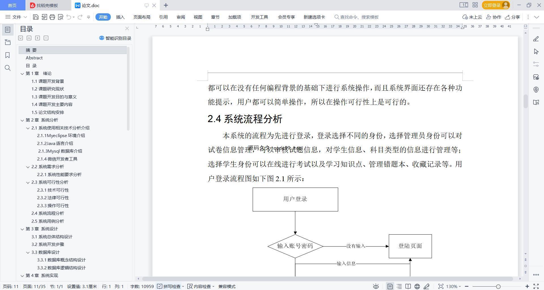Click the Print icon in the toolbar
Image resolution: width=544 pixels, height=290 pixels.
tap(52, 17)
